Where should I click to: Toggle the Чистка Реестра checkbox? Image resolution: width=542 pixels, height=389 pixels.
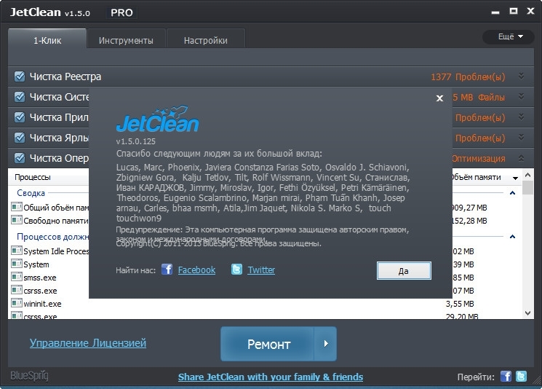pos(20,76)
